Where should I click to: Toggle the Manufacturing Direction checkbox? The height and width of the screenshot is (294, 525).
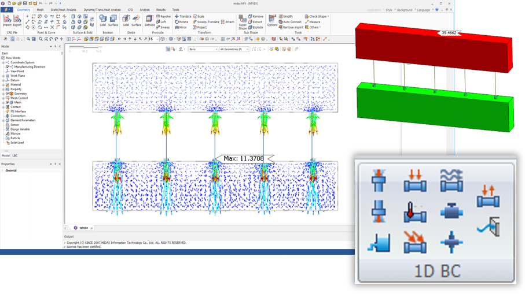[7, 67]
